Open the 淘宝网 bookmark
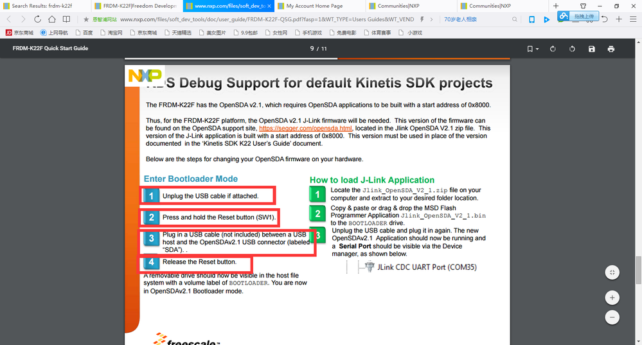The image size is (642, 345). pos(111,33)
